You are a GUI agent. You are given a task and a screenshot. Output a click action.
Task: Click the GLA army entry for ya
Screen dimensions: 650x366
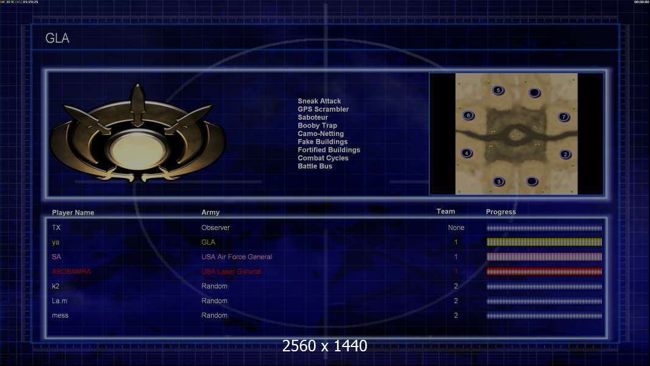[x=208, y=242]
